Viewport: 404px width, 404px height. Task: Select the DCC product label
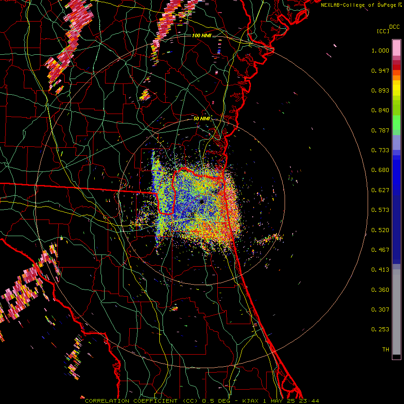point(394,27)
